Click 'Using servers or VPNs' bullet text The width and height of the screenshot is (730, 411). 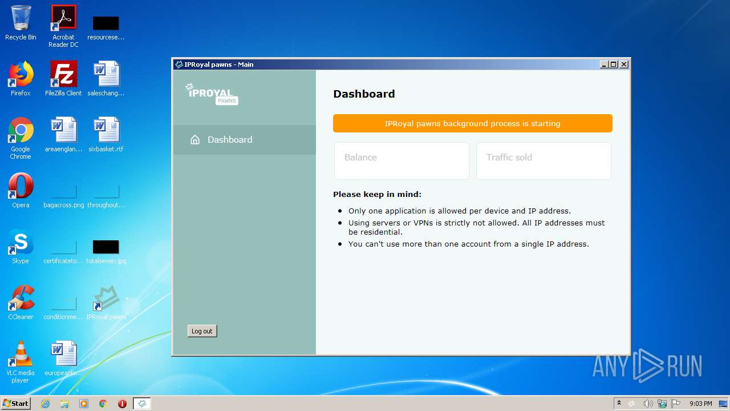click(477, 227)
